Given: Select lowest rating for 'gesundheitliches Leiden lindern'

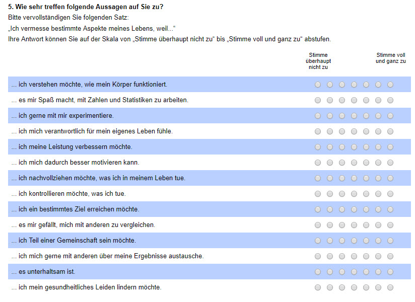Looking at the screenshot, I should (318, 287).
